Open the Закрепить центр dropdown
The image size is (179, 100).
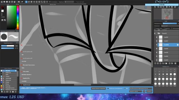[x=135, y=91]
